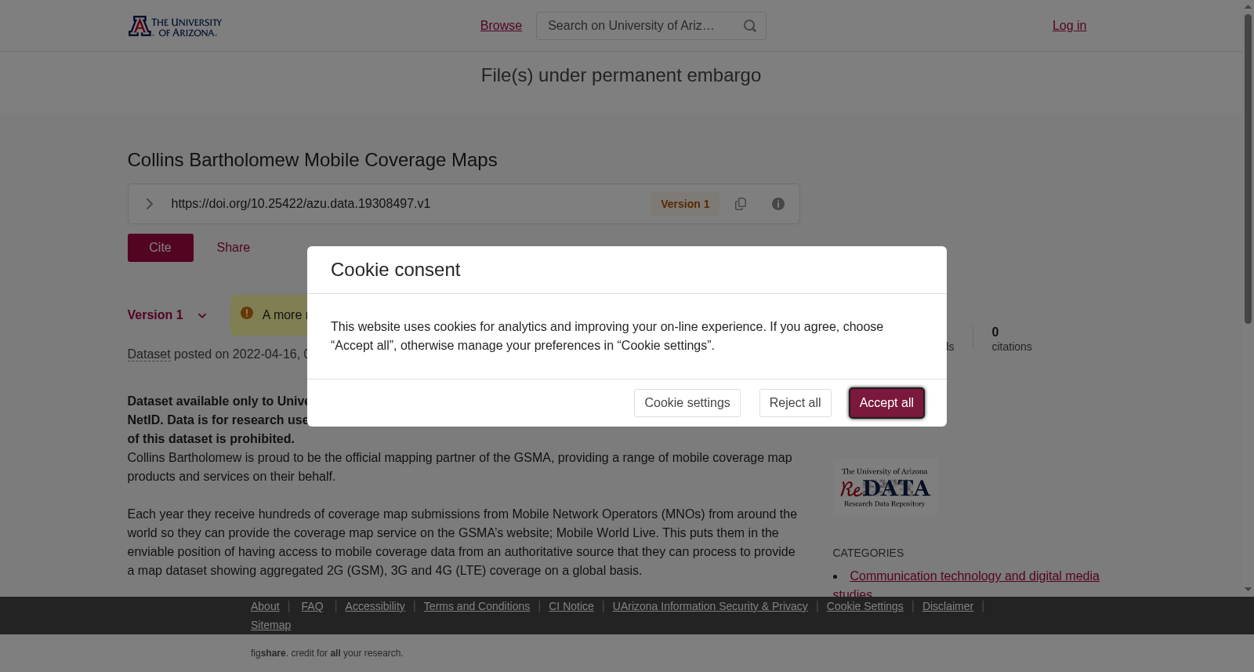
Task: Copy the DOI with the copy icon
Action: pyautogui.click(x=741, y=204)
